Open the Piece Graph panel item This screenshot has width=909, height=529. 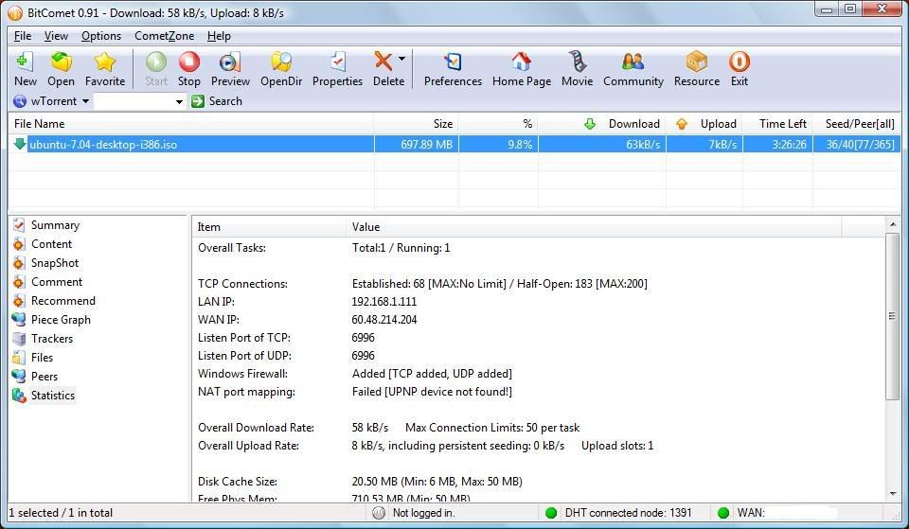pyautogui.click(x=51, y=319)
